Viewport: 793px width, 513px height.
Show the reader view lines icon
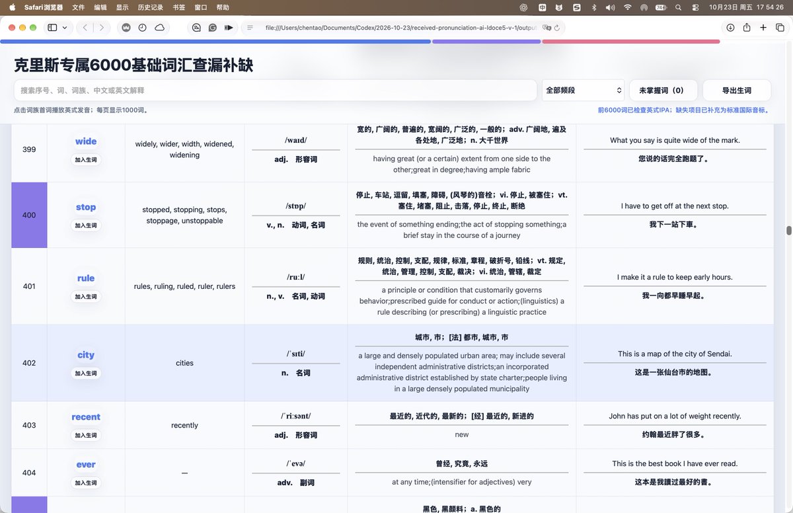click(250, 28)
